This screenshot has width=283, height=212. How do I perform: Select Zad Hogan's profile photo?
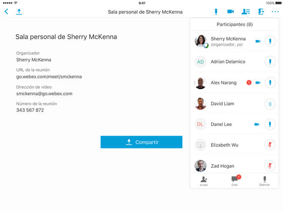[200, 166]
